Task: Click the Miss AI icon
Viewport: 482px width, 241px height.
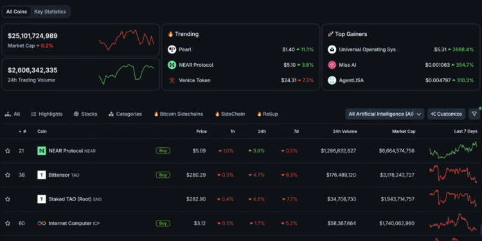Action: coord(332,65)
